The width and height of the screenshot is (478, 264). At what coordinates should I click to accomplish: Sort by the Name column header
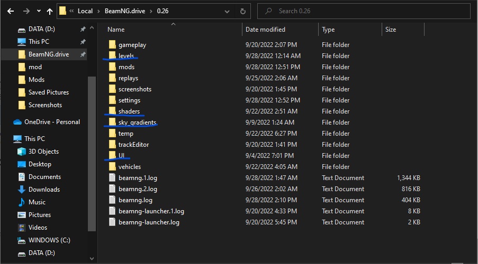click(116, 30)
